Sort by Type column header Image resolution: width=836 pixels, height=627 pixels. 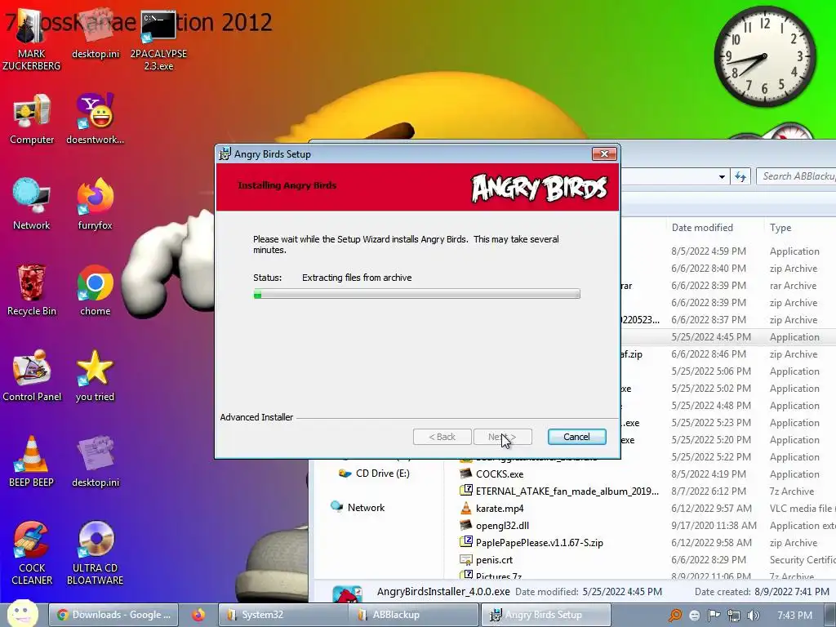(x=780, y=228)
